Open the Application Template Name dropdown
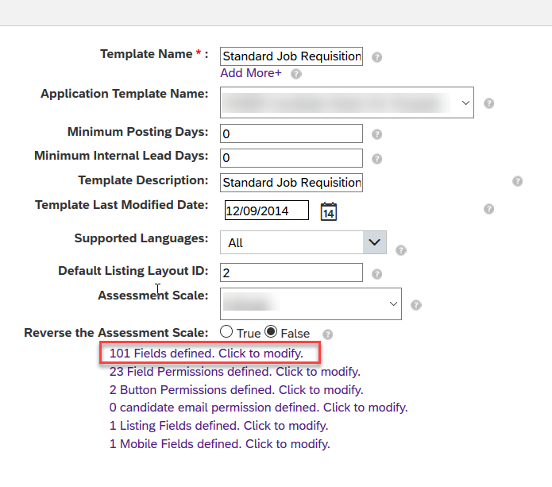 click(347, 102)
